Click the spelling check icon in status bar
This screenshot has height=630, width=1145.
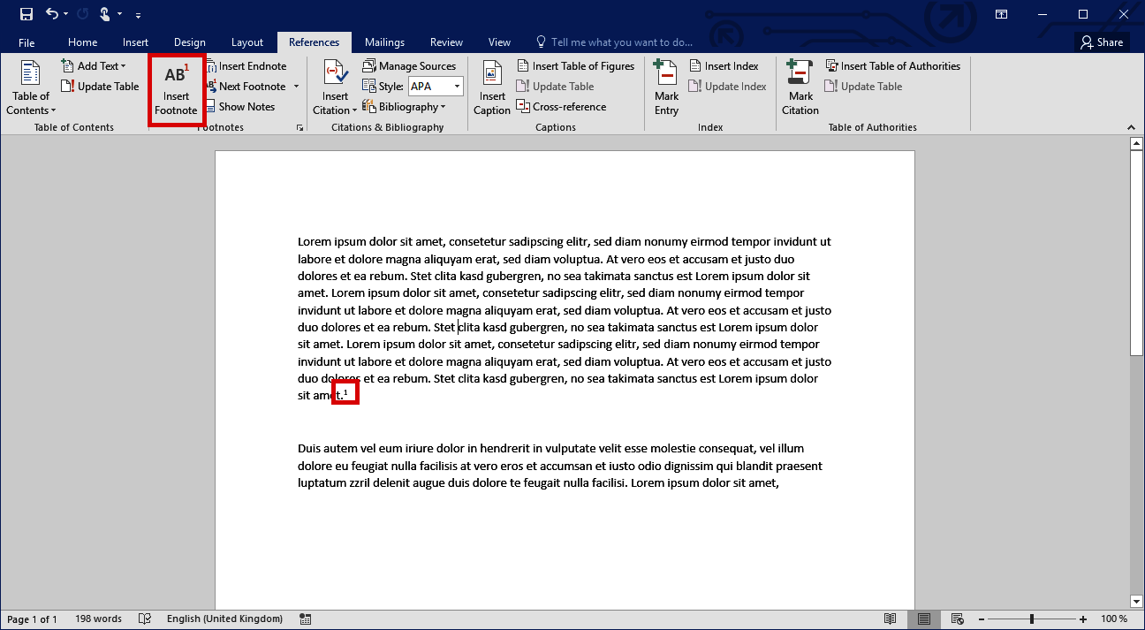pyautogui.click(x=145, y=619)
